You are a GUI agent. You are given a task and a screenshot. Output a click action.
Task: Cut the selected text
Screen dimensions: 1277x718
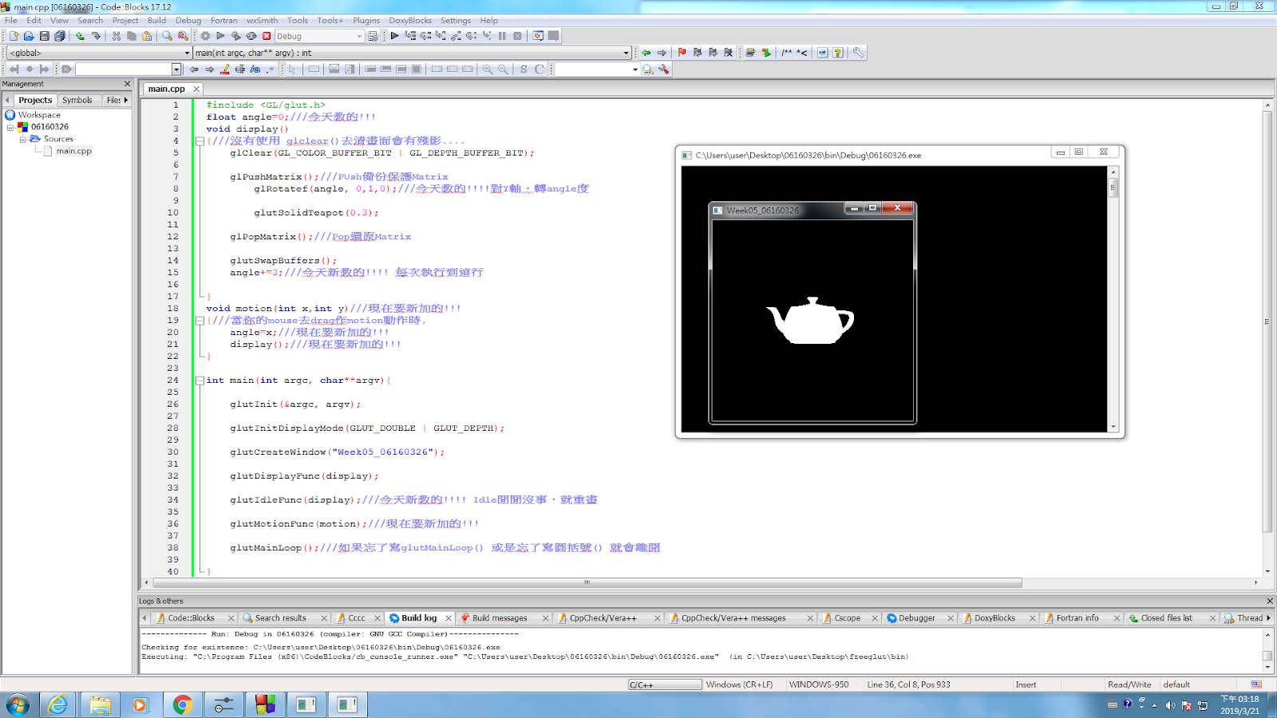point(117,36)
